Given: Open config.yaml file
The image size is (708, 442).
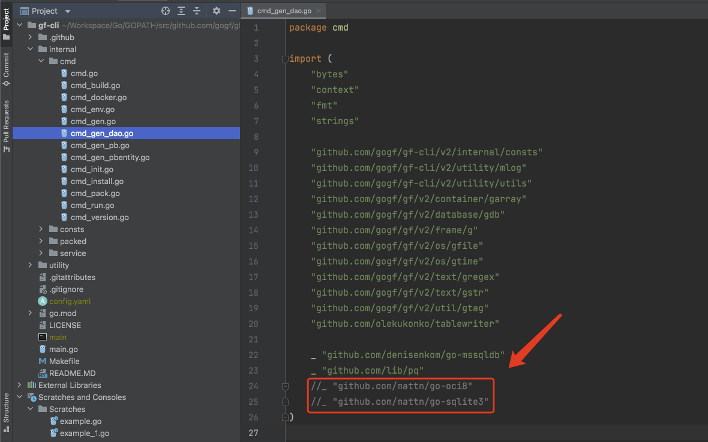Looking at the screenshot, I should [70, 301].
